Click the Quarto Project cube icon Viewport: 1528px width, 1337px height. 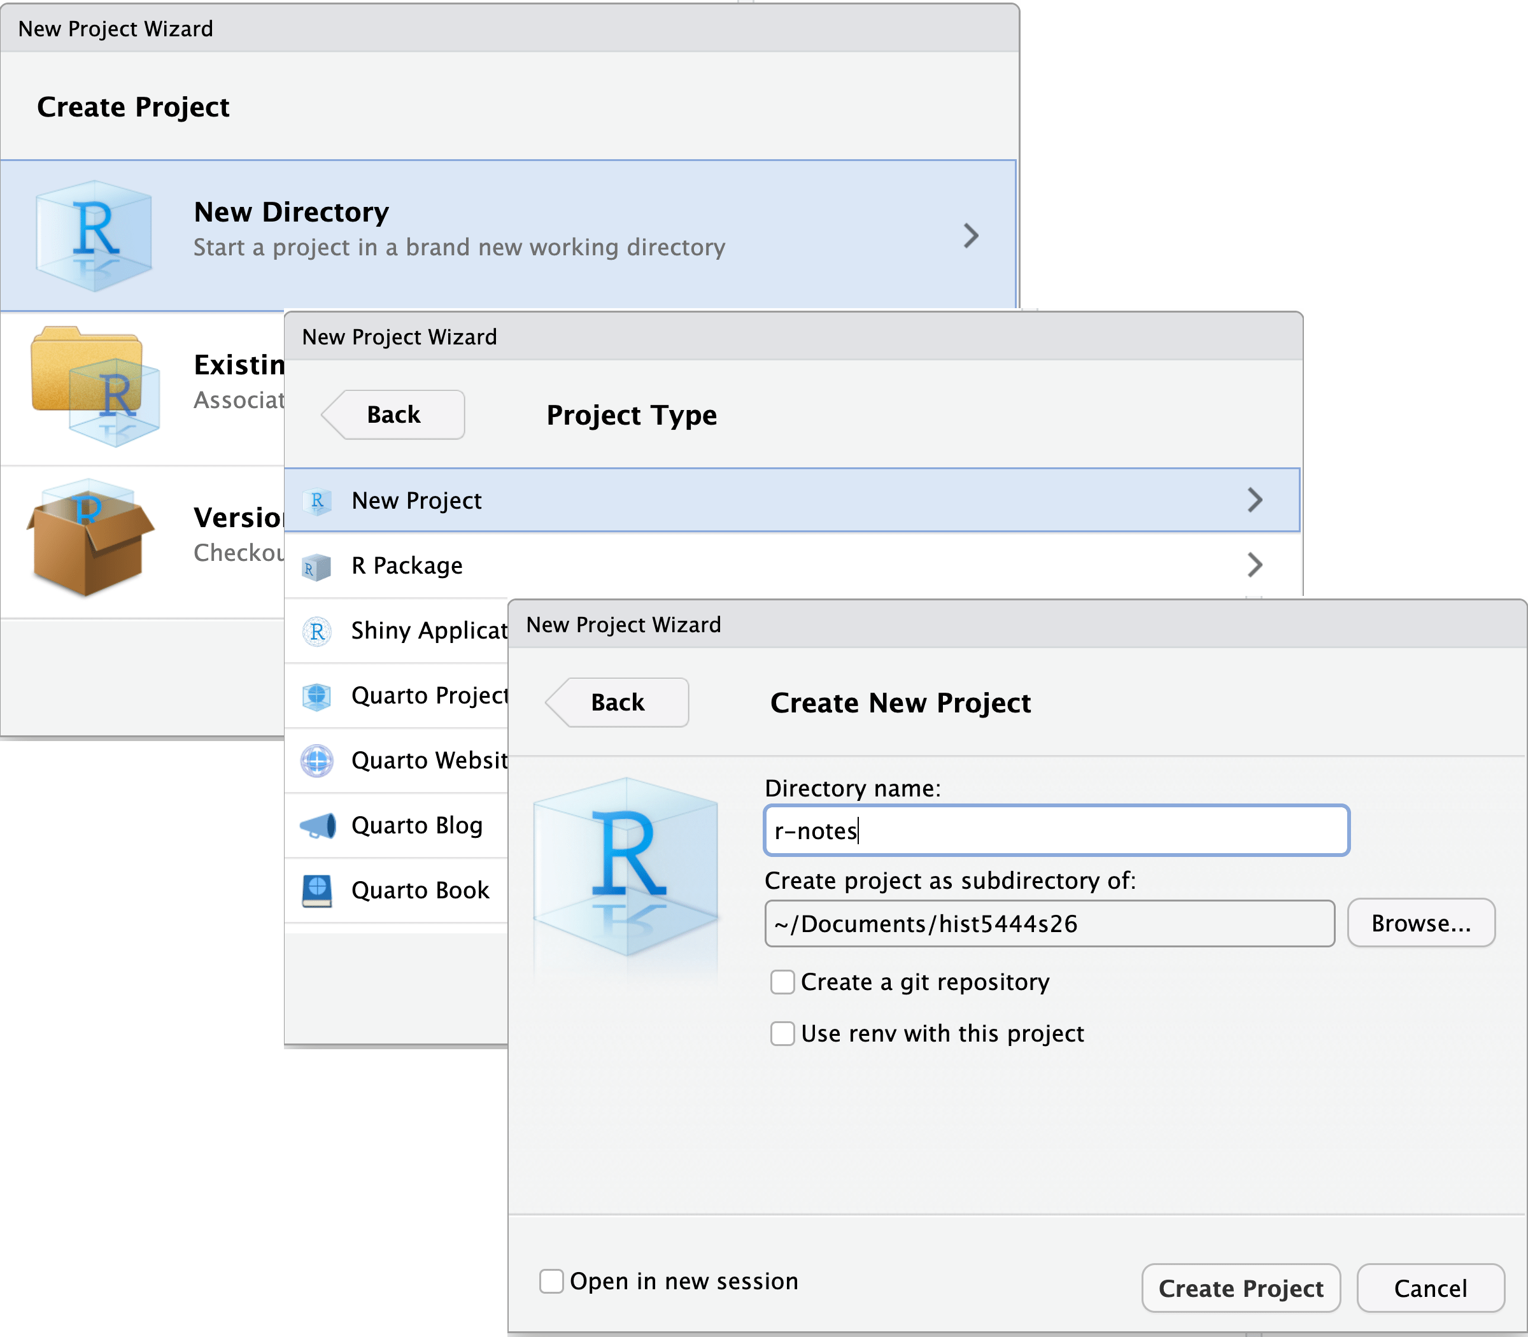(316, 696)
